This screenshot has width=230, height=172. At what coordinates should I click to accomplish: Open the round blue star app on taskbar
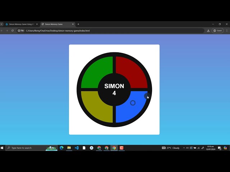pyautogui.click(x=92, y=148)
